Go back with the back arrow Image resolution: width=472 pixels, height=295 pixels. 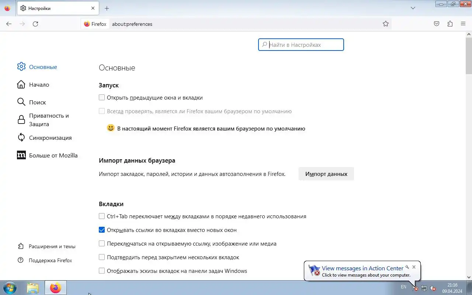click(x=9, y=24)
